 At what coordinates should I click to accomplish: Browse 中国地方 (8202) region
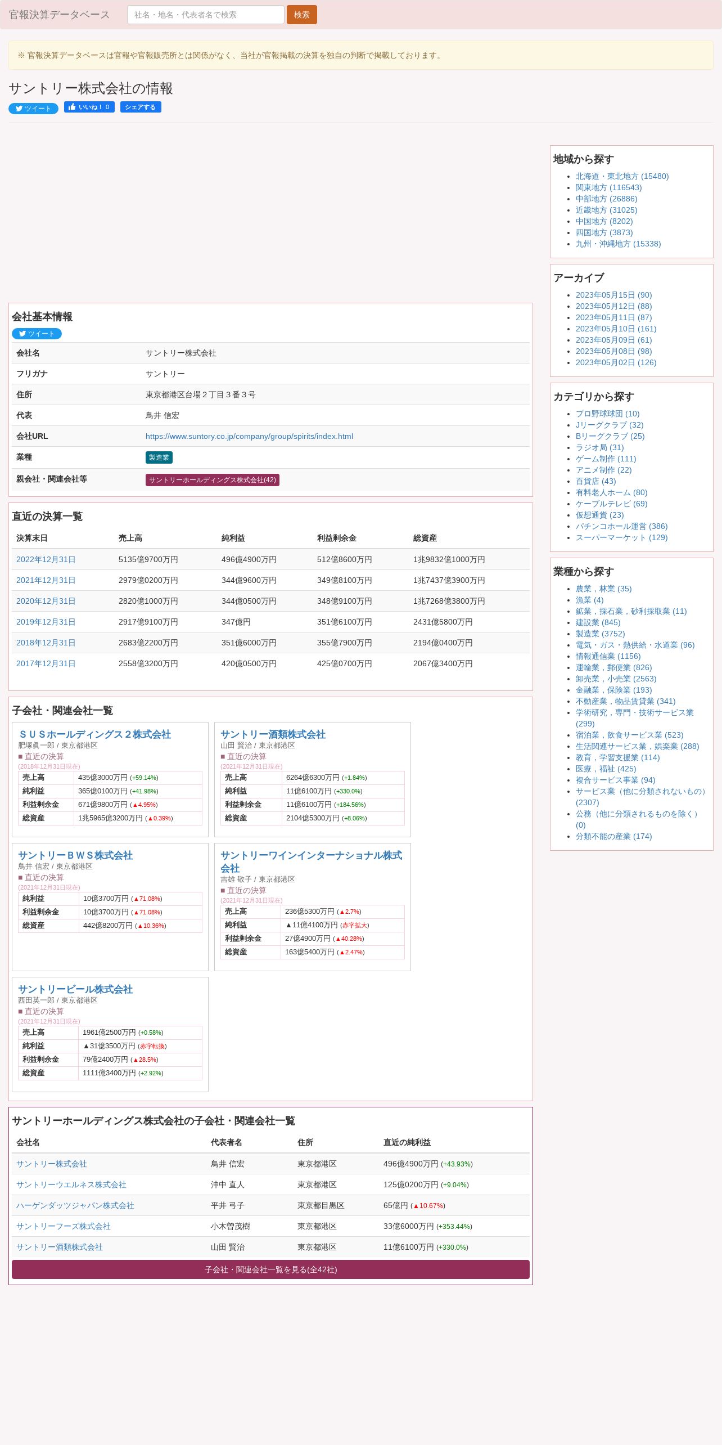(604, 221)
